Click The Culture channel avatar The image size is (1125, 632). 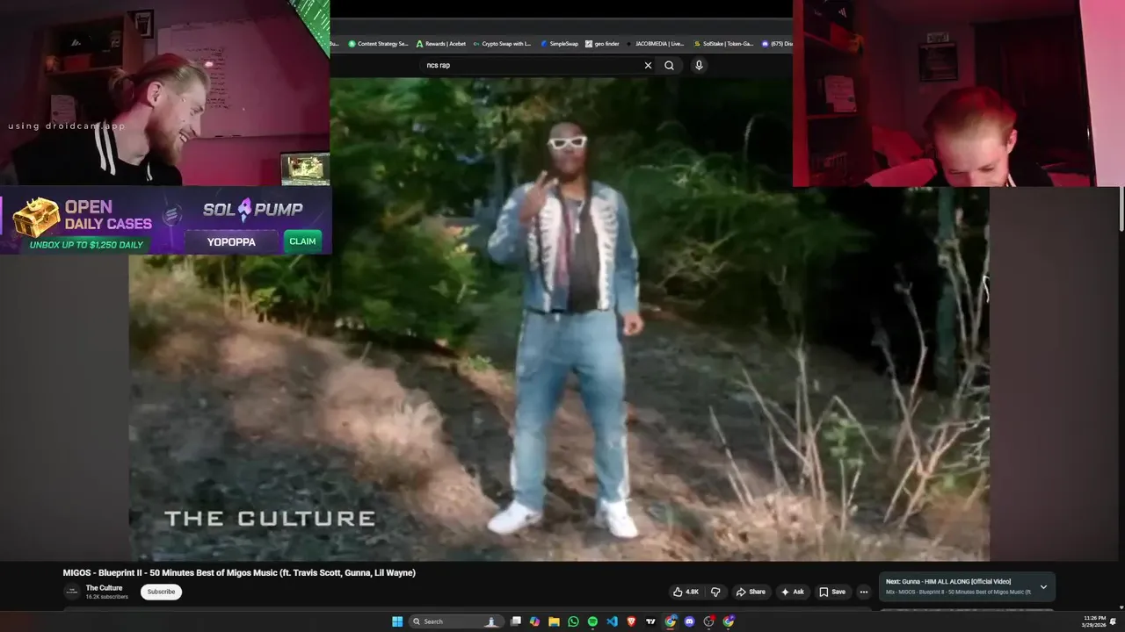[72, 592]
